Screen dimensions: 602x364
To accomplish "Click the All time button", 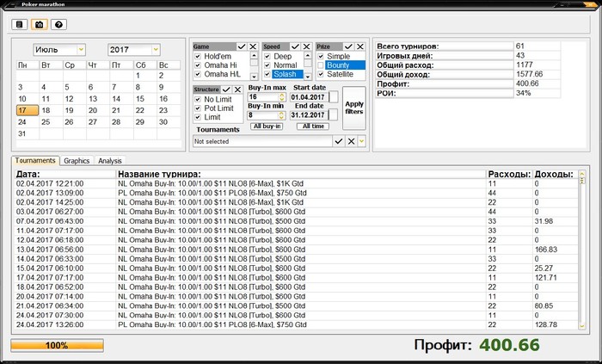I will coord(313,126).
